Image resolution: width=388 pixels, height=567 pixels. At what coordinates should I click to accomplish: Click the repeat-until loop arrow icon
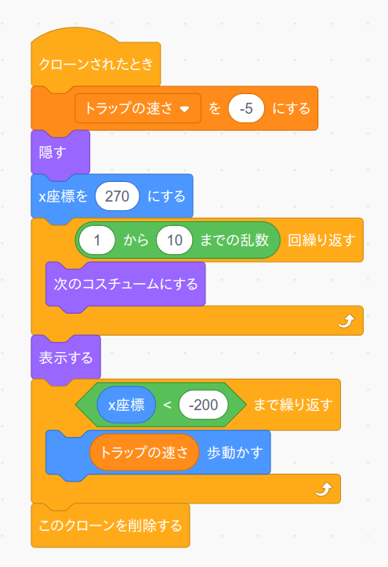[x=324, y=489]
